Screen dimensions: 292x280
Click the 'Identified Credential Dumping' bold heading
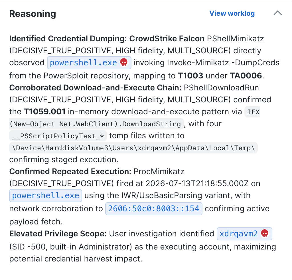pyautogui.click(x=68, y=39)
